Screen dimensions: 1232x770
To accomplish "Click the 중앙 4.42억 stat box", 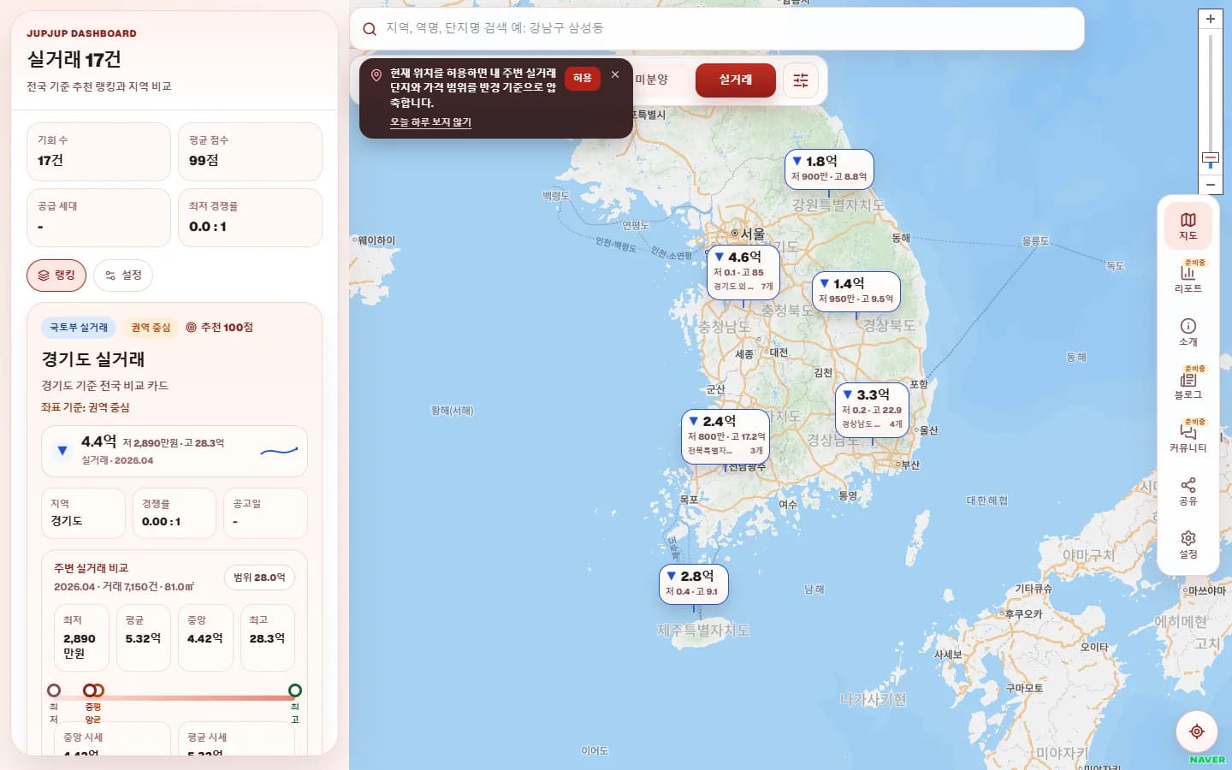I will [x=205, y=637].
